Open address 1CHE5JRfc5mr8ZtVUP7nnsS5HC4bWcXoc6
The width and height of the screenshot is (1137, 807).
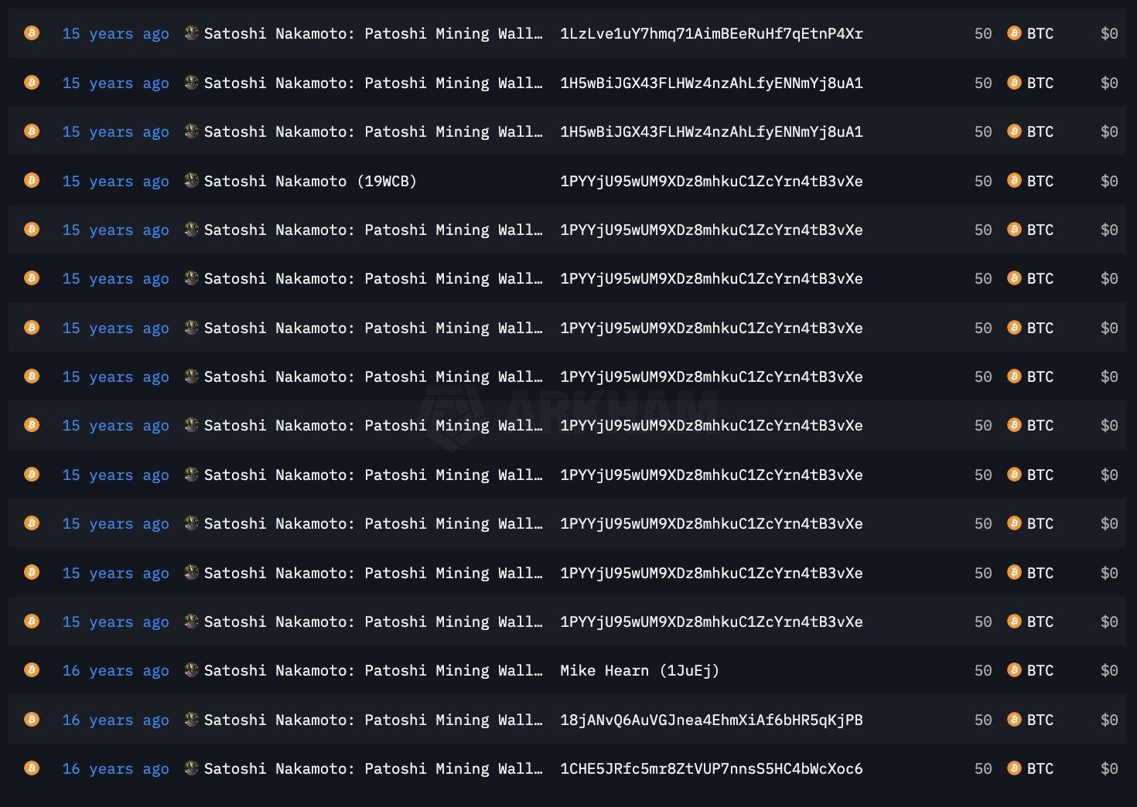(x=711, y=768)
